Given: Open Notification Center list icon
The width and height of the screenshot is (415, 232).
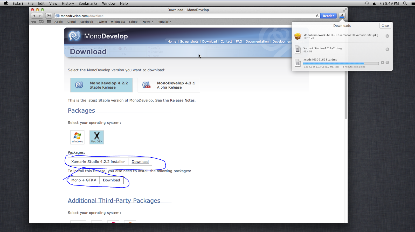Looking at the screenshot, I should (x=412, y=3).
